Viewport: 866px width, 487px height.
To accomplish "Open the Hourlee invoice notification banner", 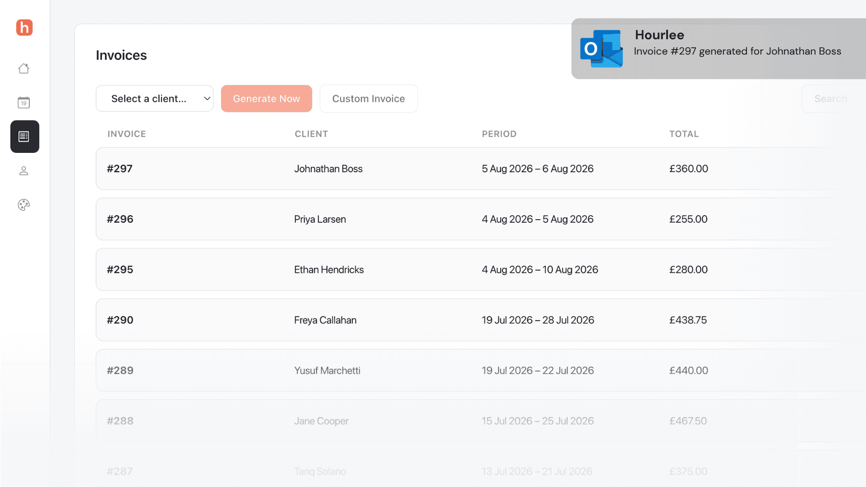I will [719, 49].
